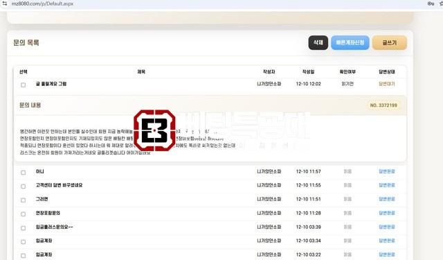This screenshot has height=260, width=443.
Task: Open the 연장포함문의 inquiry
Action: tap(48, 213)
